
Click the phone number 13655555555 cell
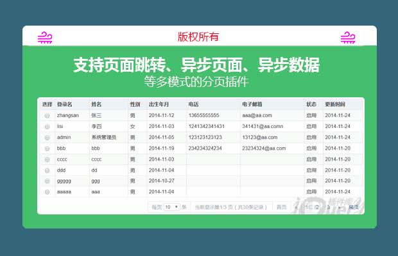(204, 116)
